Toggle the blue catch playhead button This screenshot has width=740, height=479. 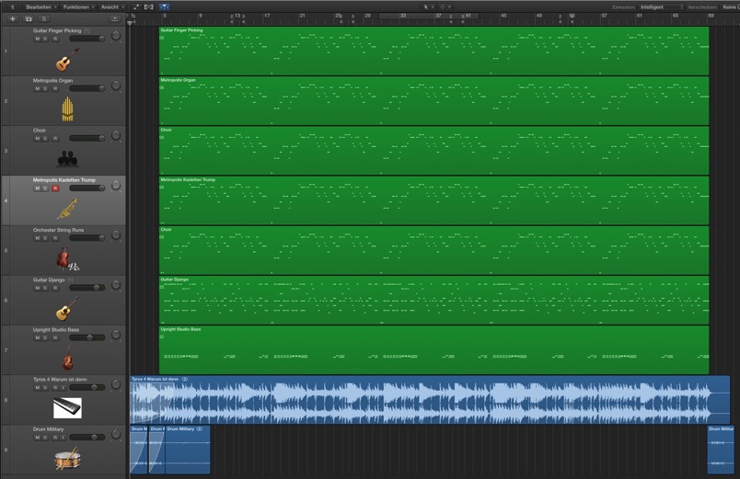[x=164, y=7]
